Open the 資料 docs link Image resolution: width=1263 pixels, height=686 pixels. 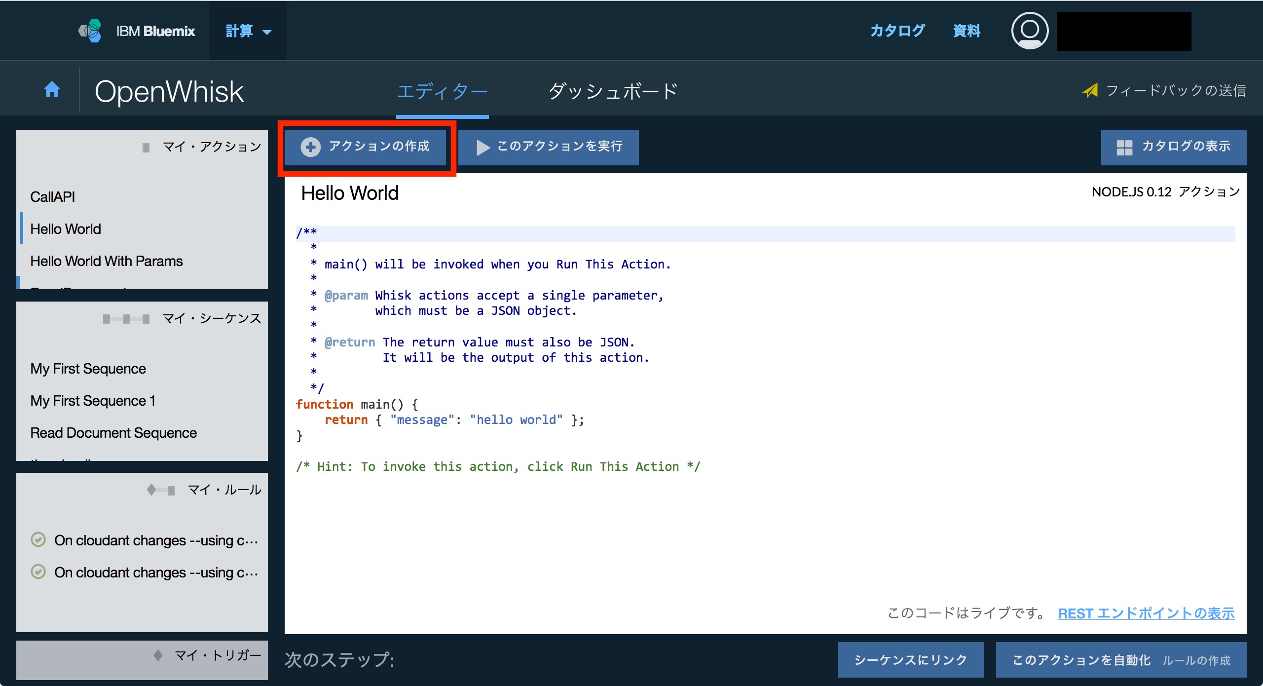[x=966, y=31]
